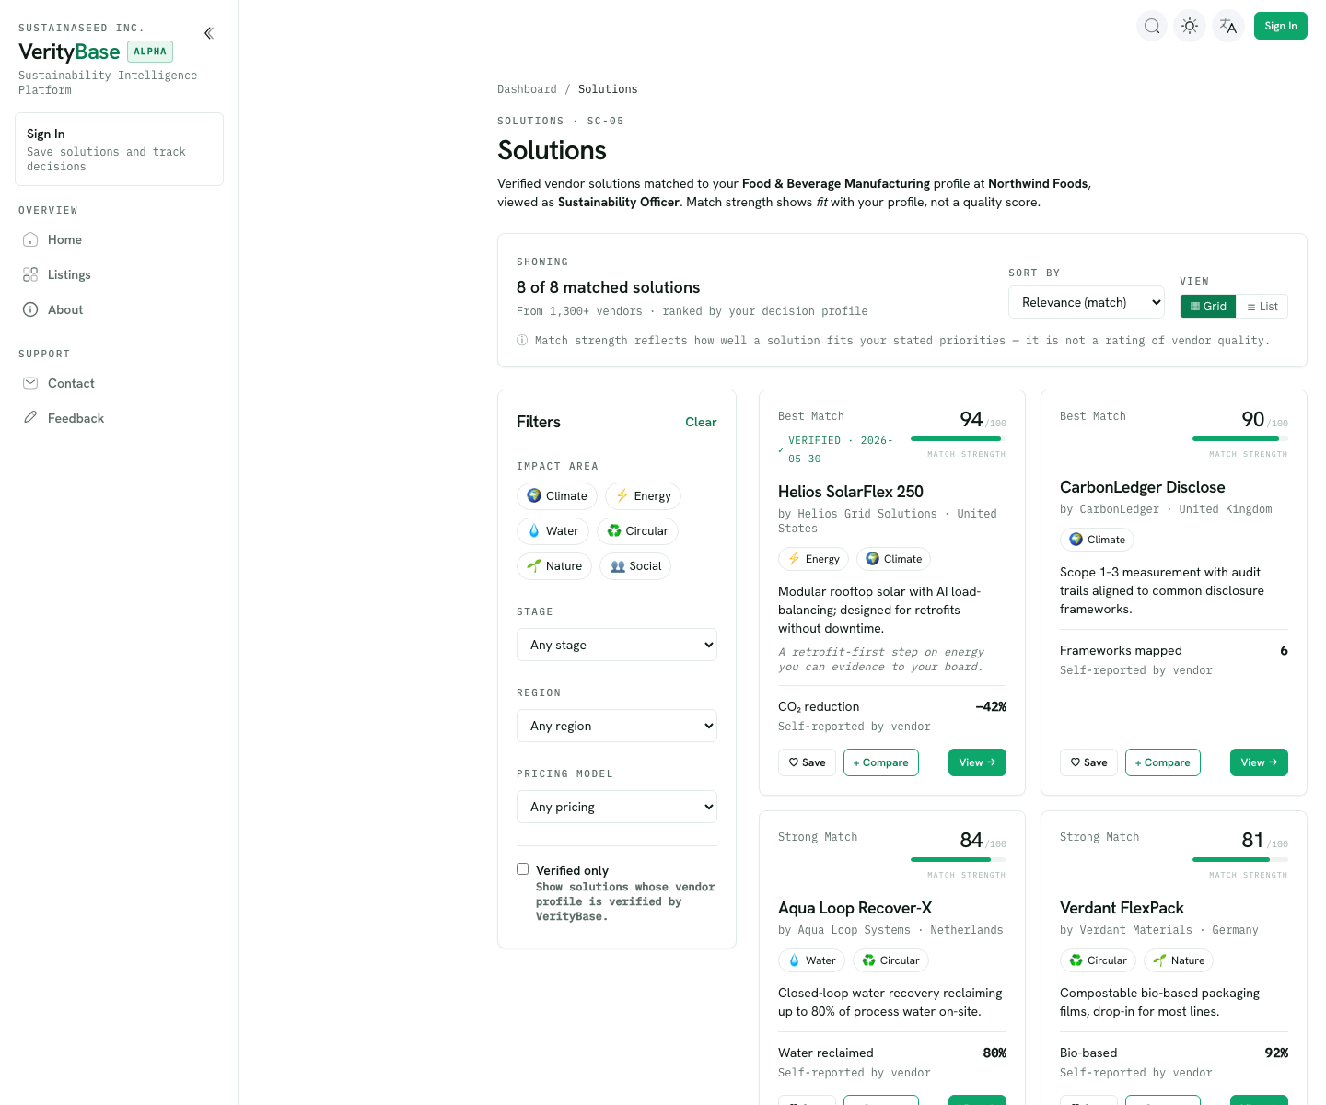Image resolution: width=1326 pixels, height=1105 pixels.
Task: Click the Sign In card in the sidebar
Action: tap(119, 149)
